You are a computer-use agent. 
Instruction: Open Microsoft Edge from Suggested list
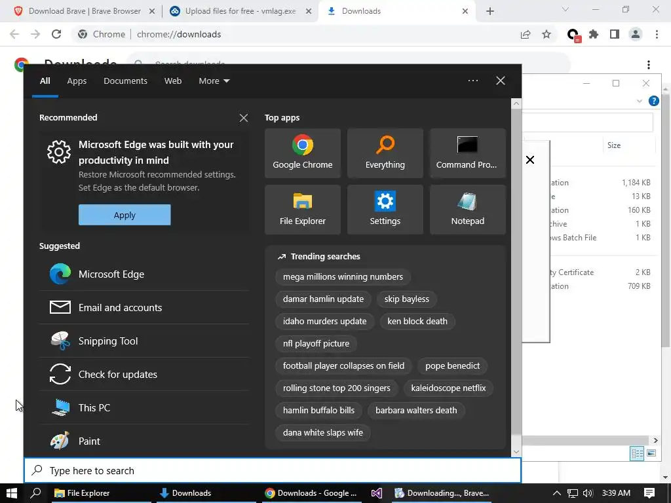[144, 274]
